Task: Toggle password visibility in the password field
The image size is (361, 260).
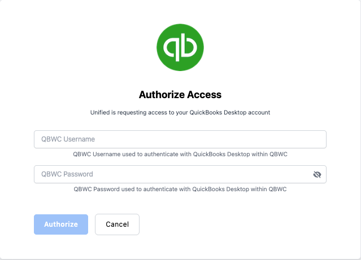Action: click(x=317, y=174)
